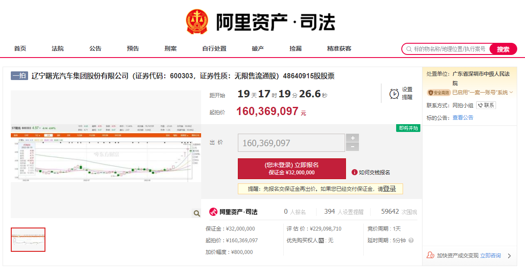
Task: Open the 自行处置 navigation item
Action: [x=214, y=49]
